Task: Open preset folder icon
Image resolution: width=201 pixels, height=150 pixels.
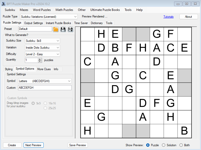Action: click(56, 29)
